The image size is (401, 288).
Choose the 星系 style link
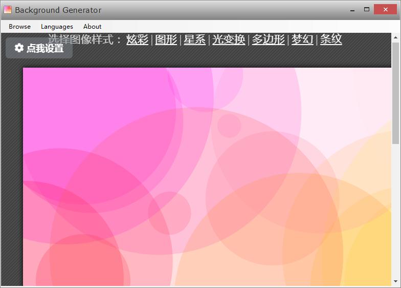click(x=194, y=39)
